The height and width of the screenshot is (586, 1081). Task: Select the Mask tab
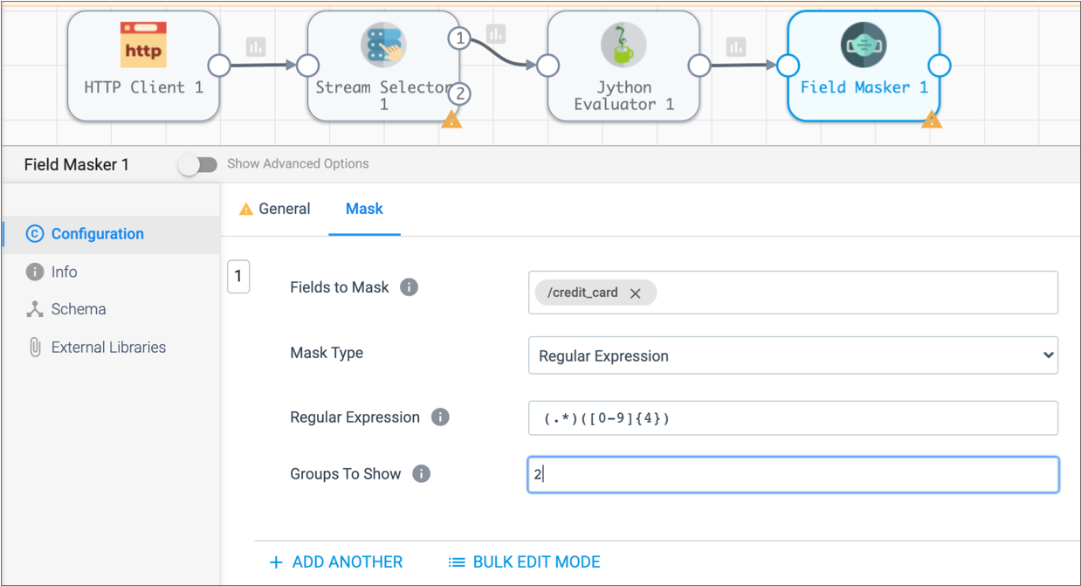pos(364,210)
